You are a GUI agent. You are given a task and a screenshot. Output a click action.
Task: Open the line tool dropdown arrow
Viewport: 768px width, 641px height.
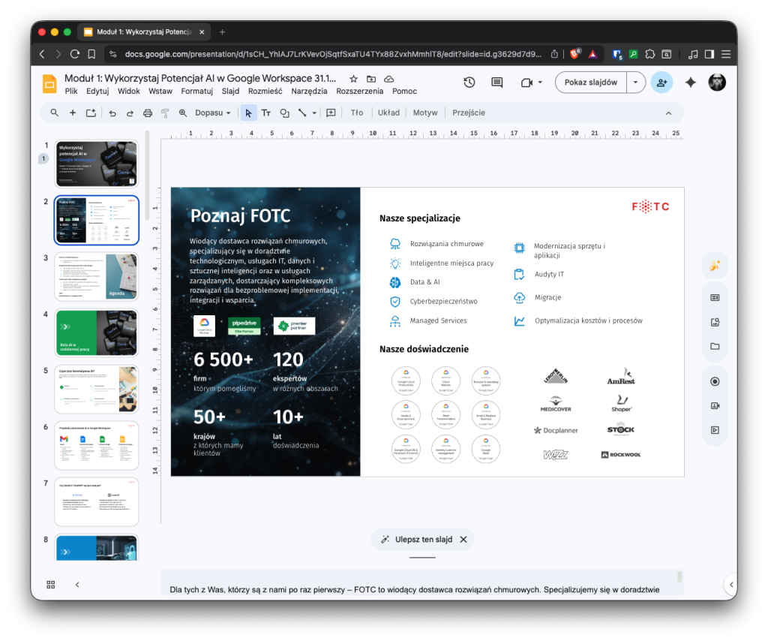click(x=314, y=113)
